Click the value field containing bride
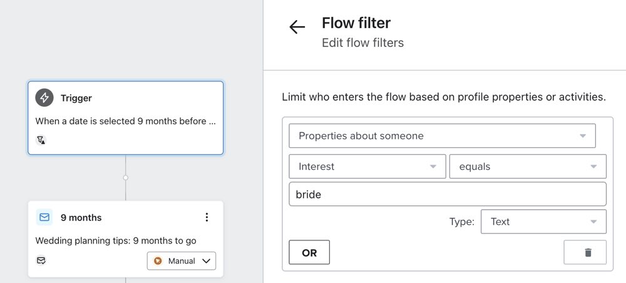The image size is (626, 283). (x=447, y=194)
